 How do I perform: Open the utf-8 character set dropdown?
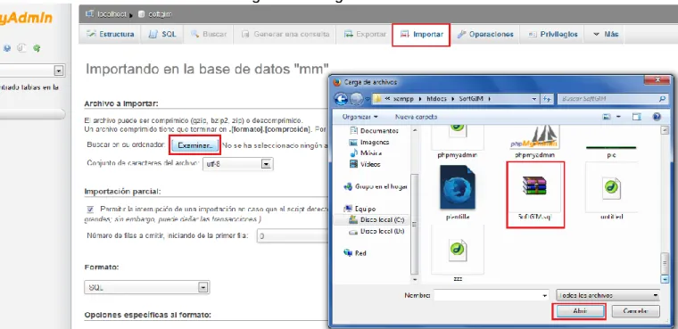coord(267,164)
